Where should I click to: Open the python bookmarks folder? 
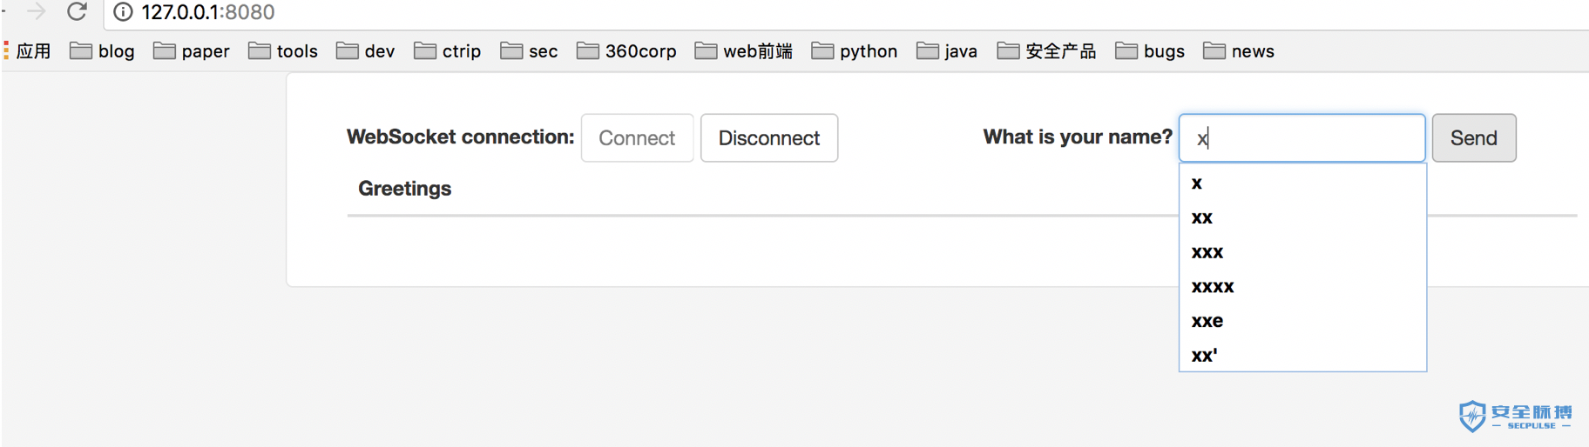tap(855, 51)
